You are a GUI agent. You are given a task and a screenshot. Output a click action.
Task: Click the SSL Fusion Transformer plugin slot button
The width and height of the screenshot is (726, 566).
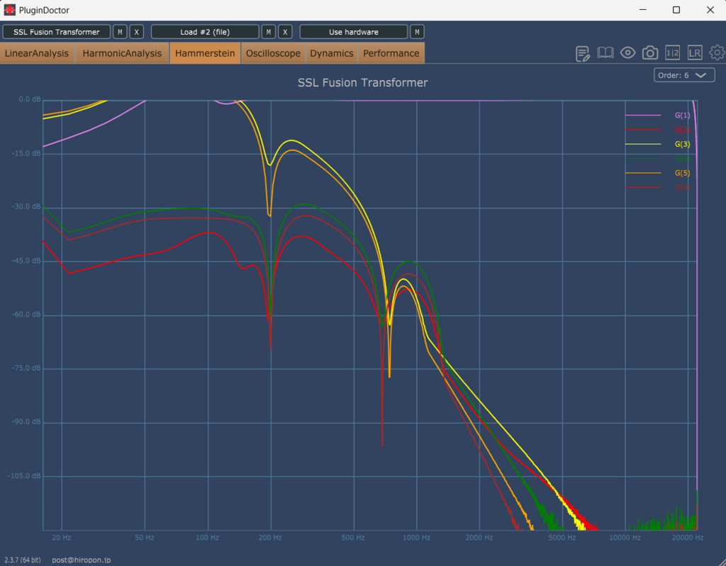[x=57, y=32]
